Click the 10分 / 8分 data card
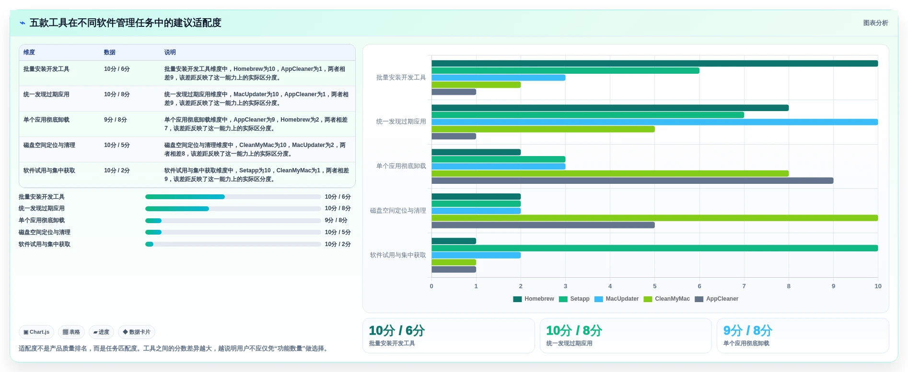Image resolution: width=908 pixels, height=372 pixels. [x=626, y=336]
